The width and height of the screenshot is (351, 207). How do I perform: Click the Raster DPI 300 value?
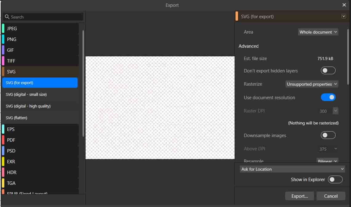pyautogui.click(x=323, y=111)
